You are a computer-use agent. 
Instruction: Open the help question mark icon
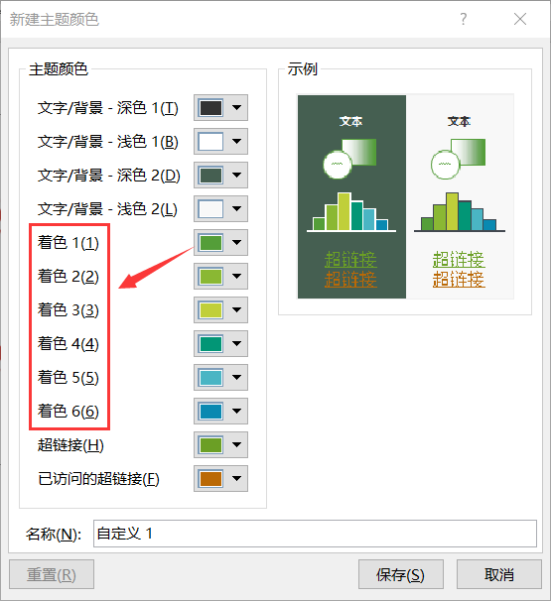pos(463,19)
